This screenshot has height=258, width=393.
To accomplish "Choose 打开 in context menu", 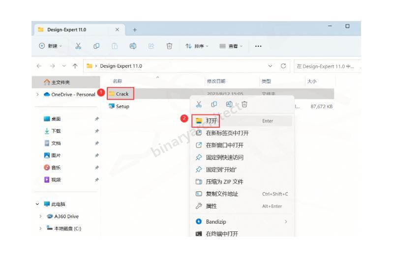I will click(x=242, y=121).
